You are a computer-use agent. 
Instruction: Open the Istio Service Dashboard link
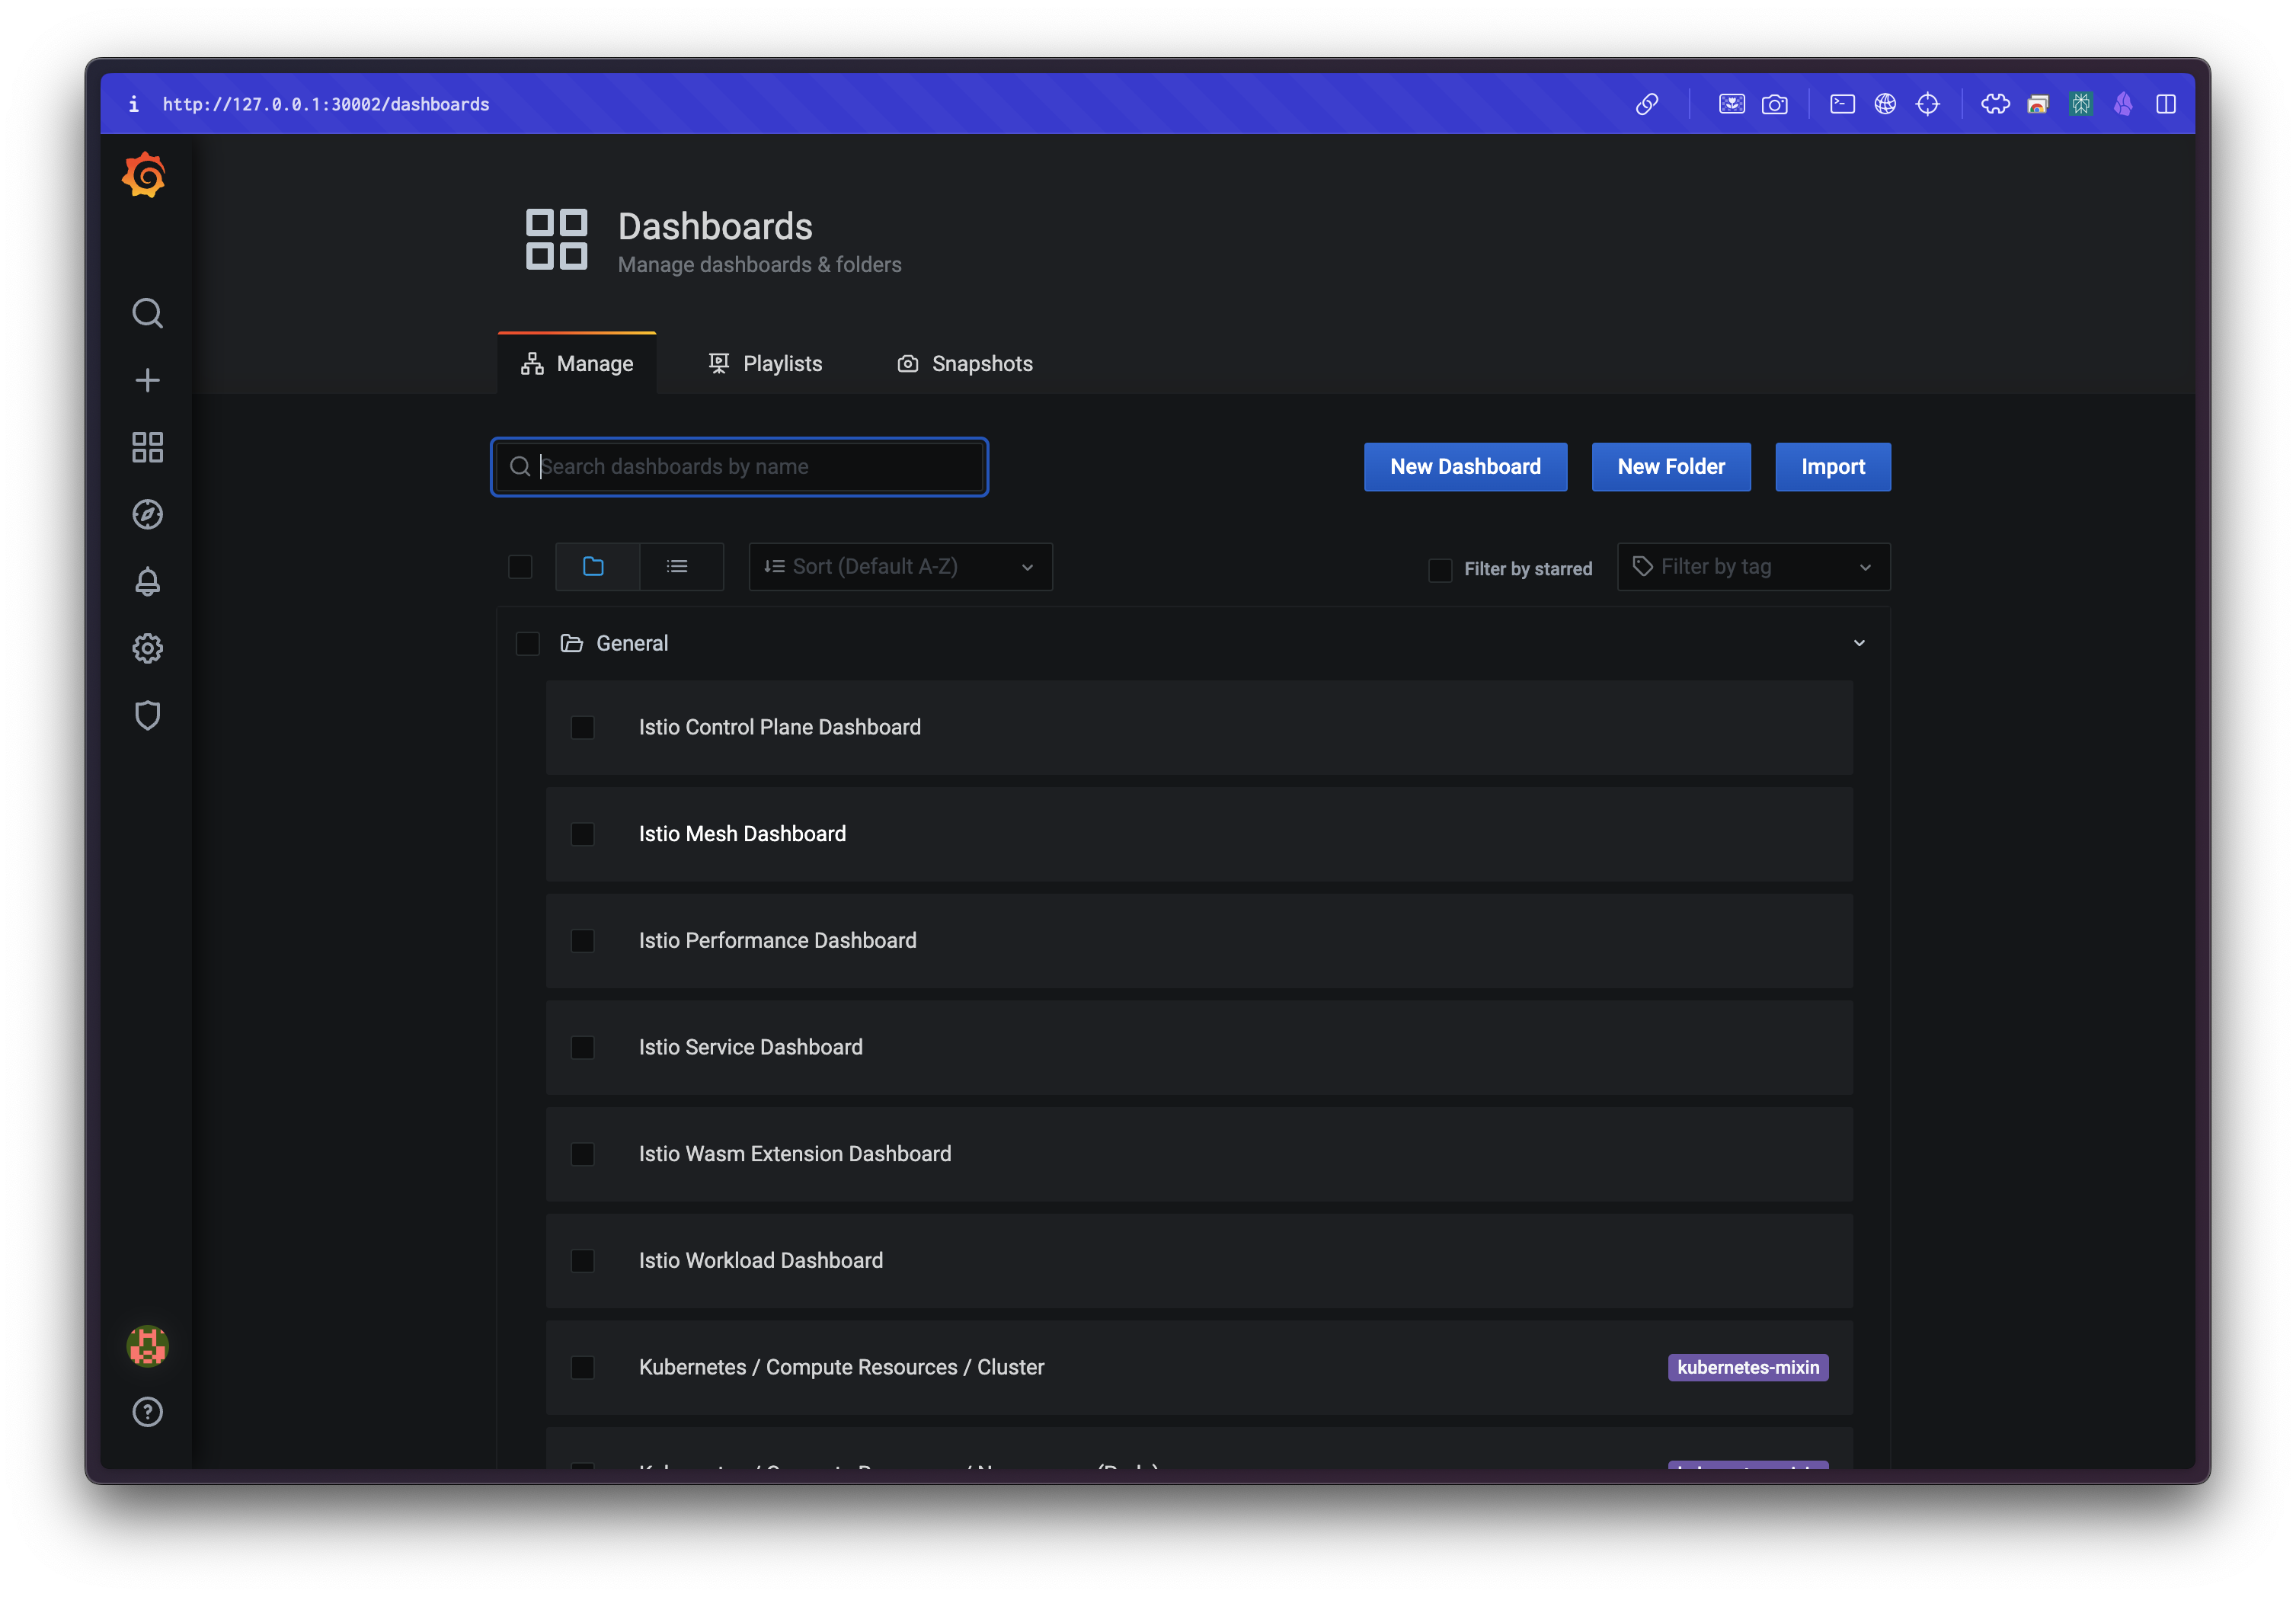750,1047
